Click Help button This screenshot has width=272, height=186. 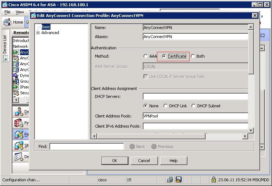click(x=174, y=161)
